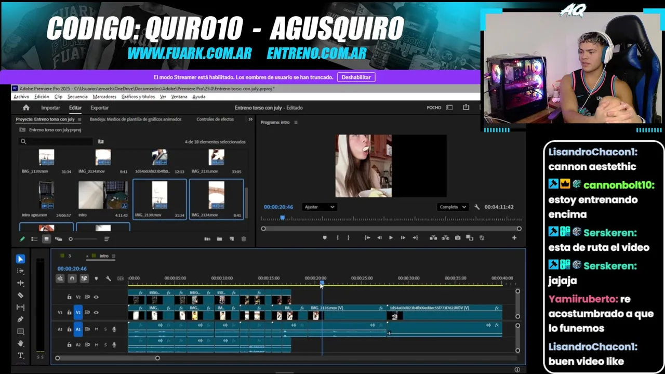This screenshot has width=665, height=374.
Task: Delete selected project items trash icon
Action: (x=243, y=239)
